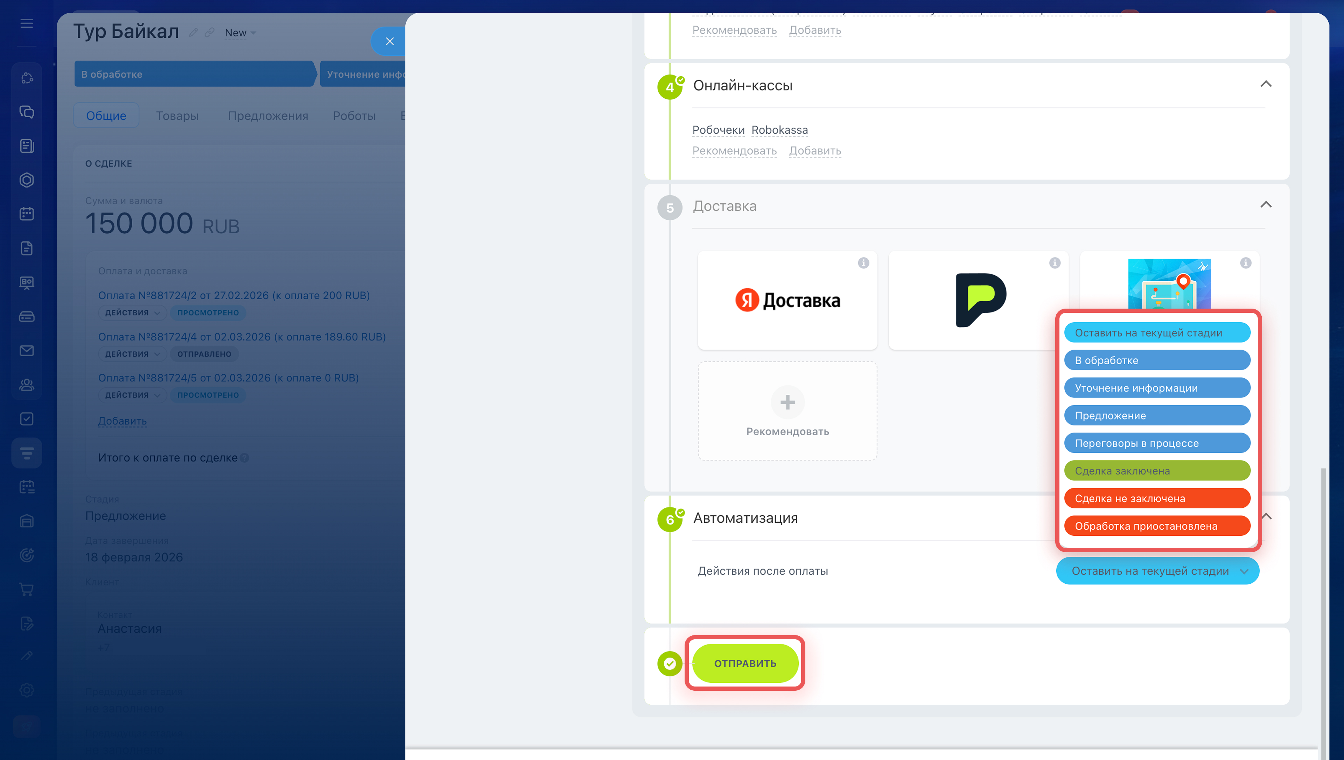Image resolution: width=1344 pixels, height=760 pixels.
Task: Select Обработка приостановлена stage option
Action: tap(1157, 526)
